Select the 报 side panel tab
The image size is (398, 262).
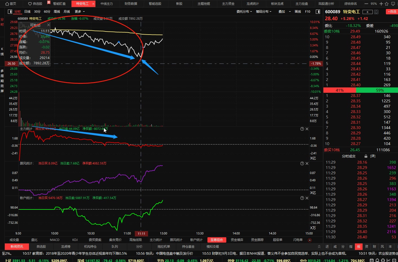359,247
